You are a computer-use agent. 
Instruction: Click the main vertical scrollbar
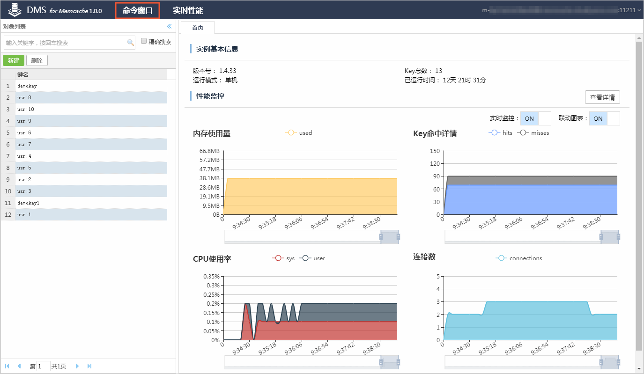[x=639, y=196]
